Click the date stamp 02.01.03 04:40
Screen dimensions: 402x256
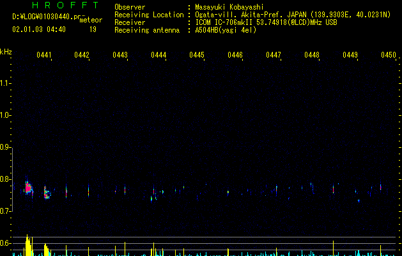tap(39, 29)
